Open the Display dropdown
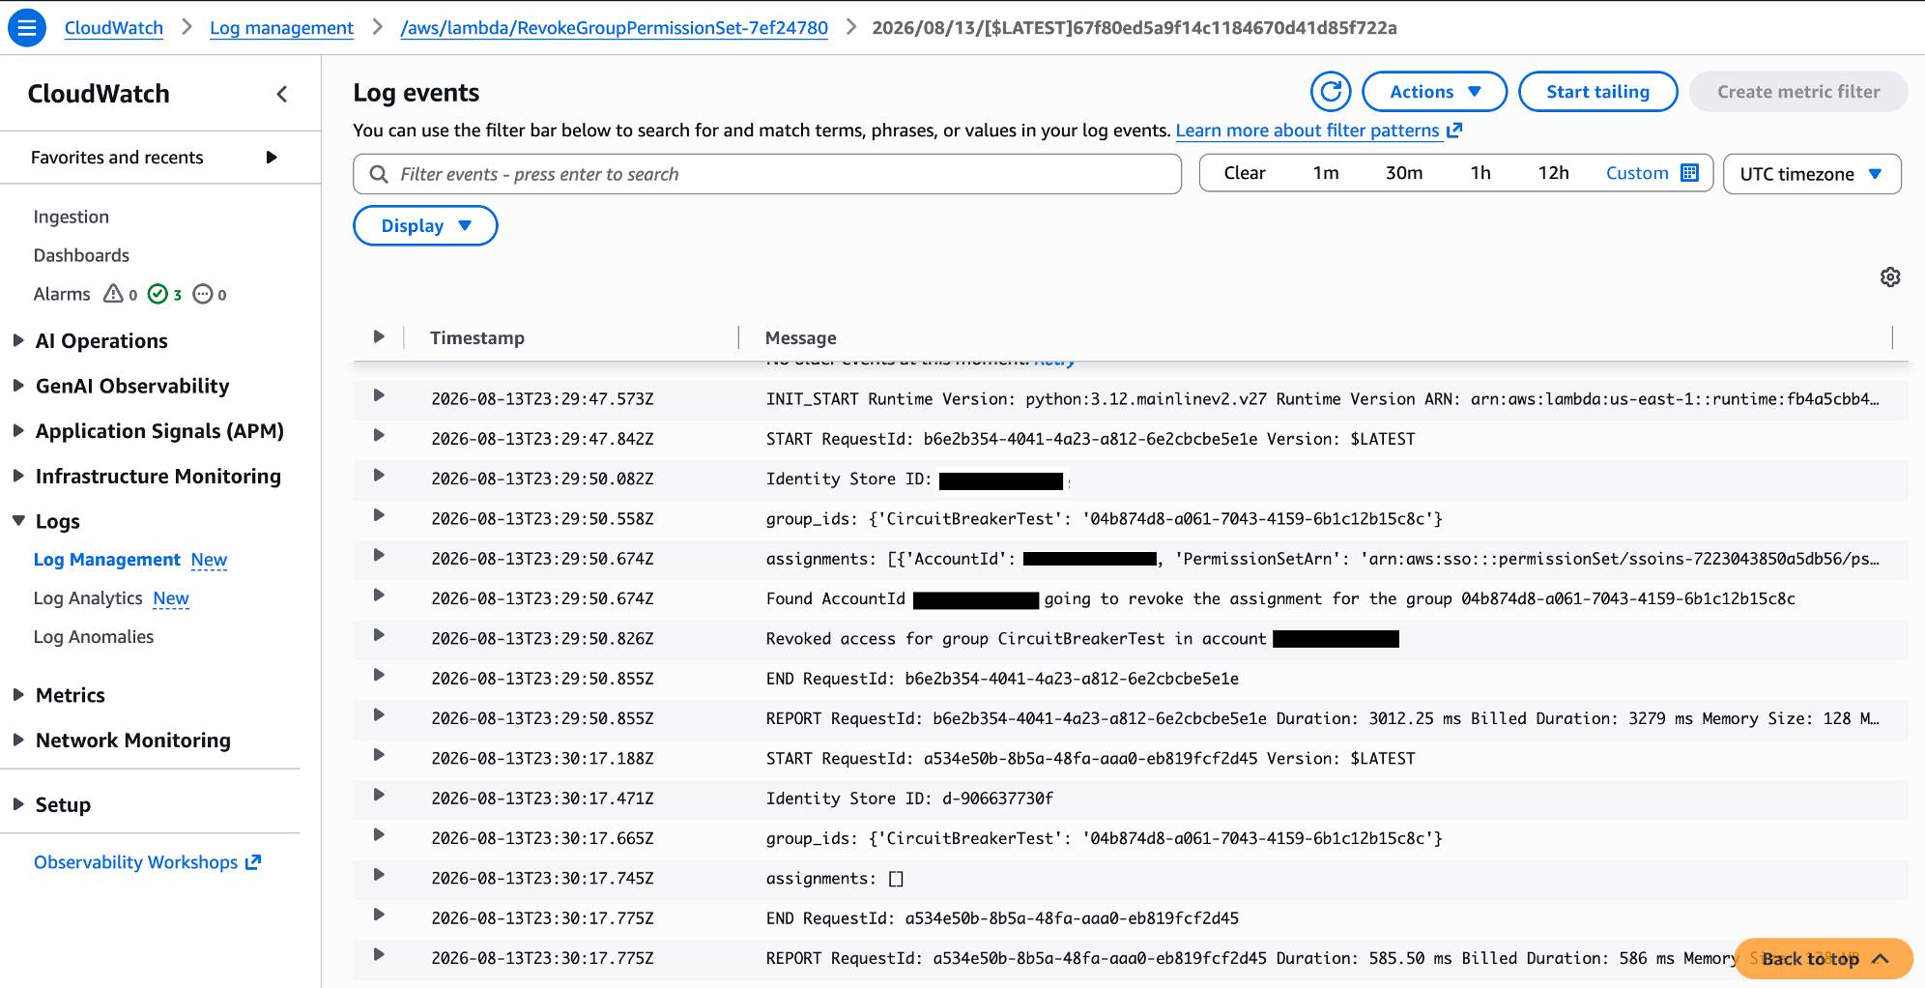 425,225
